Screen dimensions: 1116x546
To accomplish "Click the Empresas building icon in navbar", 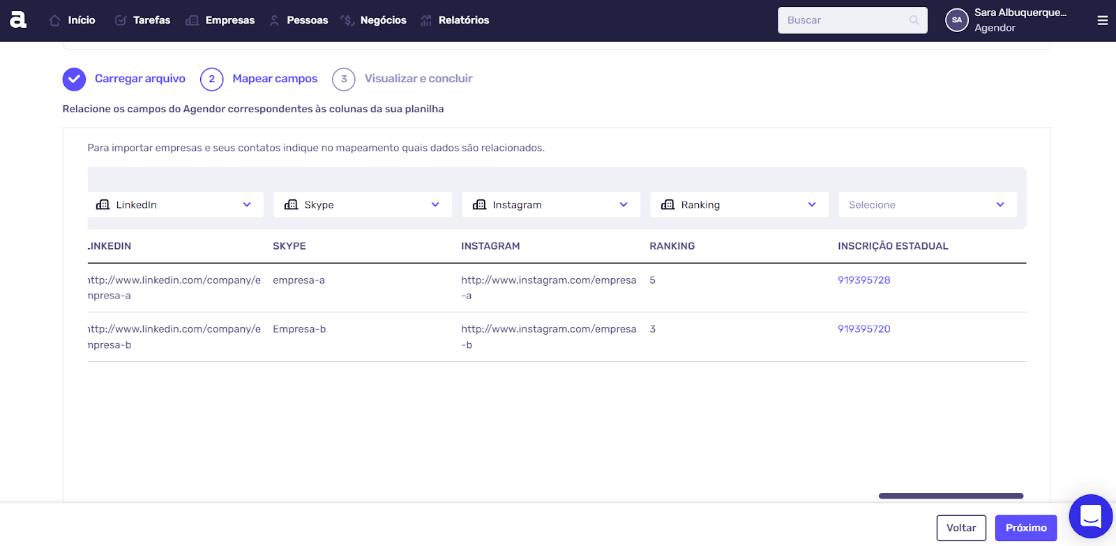I will [x=193, y=20].
